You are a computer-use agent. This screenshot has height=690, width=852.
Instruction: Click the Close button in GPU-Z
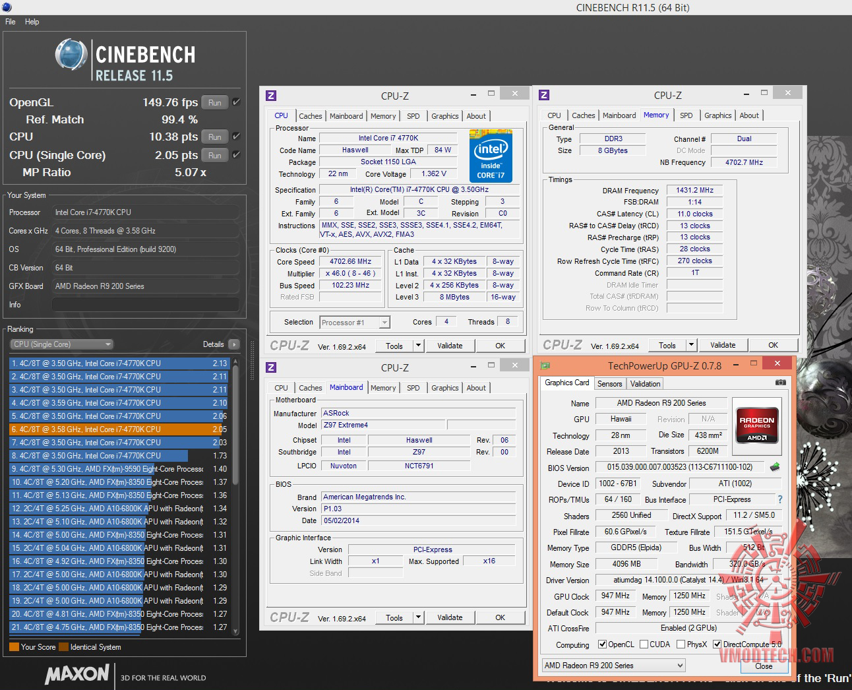pyautogui.click(x=764, y=666)
